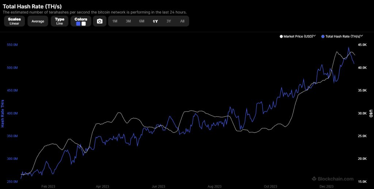The height and width of the screenshot is (189, 374).
Task: Click the white Market Price legend dot
Action: (281, 36)
